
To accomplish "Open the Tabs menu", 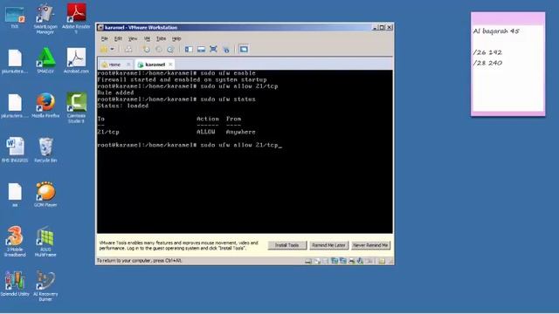I will coord(161,38).
